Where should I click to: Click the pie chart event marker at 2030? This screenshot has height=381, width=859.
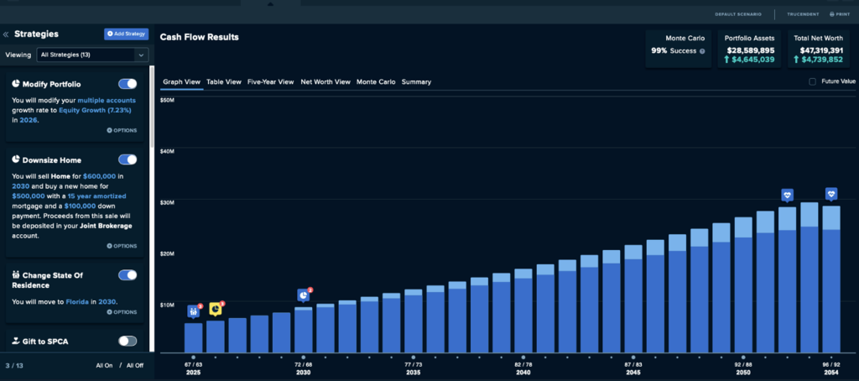coord(303,295)
